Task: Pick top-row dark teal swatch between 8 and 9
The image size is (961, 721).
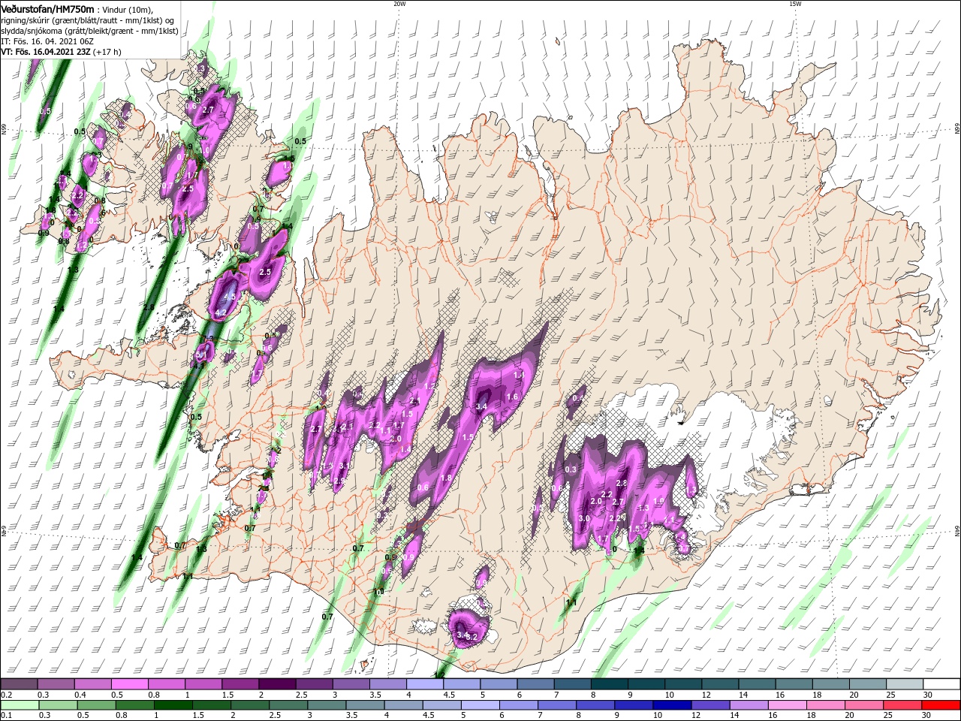Action: [609, 684]
